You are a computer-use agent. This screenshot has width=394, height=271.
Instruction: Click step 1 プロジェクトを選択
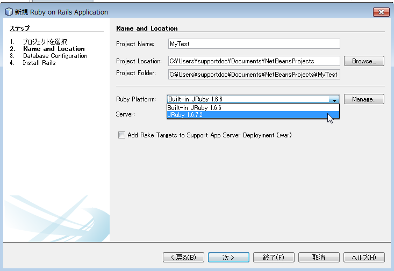pos(45,42)
